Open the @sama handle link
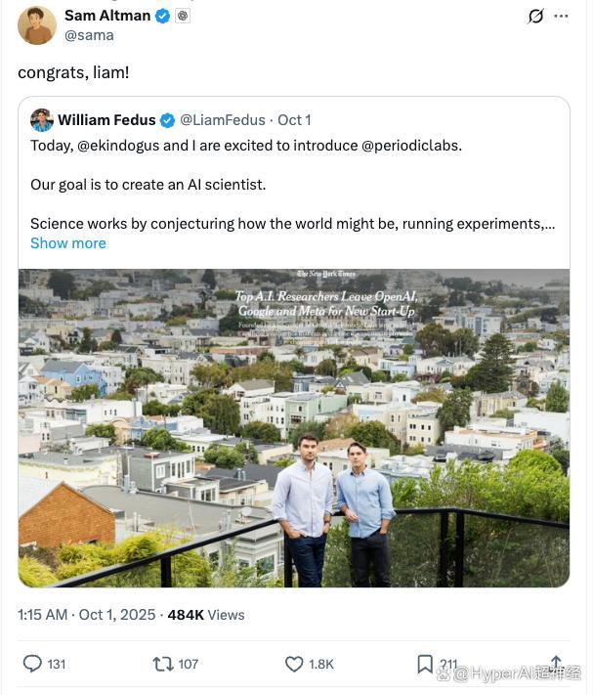The image size is (593, 695). coord(89,35)
